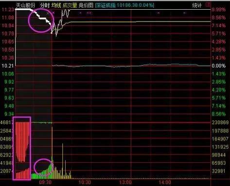
Task: Click the double-x info marker above the chart
Action: tap(89, 13)
